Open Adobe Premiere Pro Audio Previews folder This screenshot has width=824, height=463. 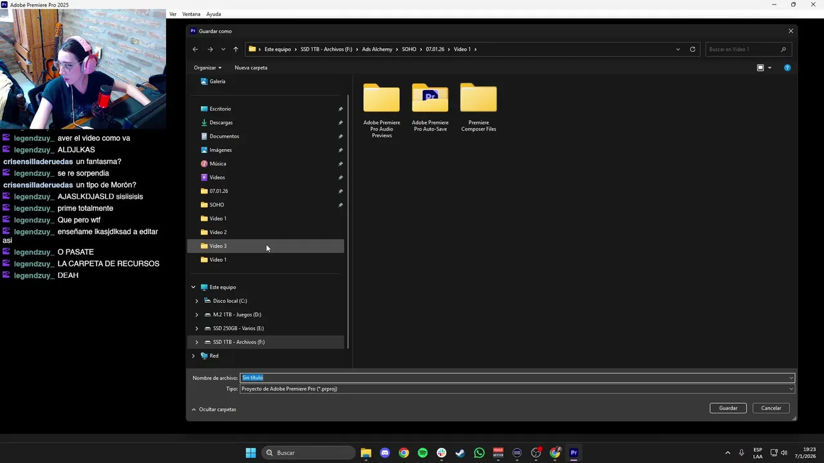click(x=382, y=111)
